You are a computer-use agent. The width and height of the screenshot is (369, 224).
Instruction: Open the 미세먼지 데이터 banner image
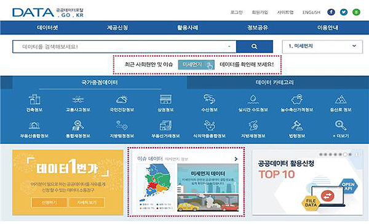(x=208, y=188)
